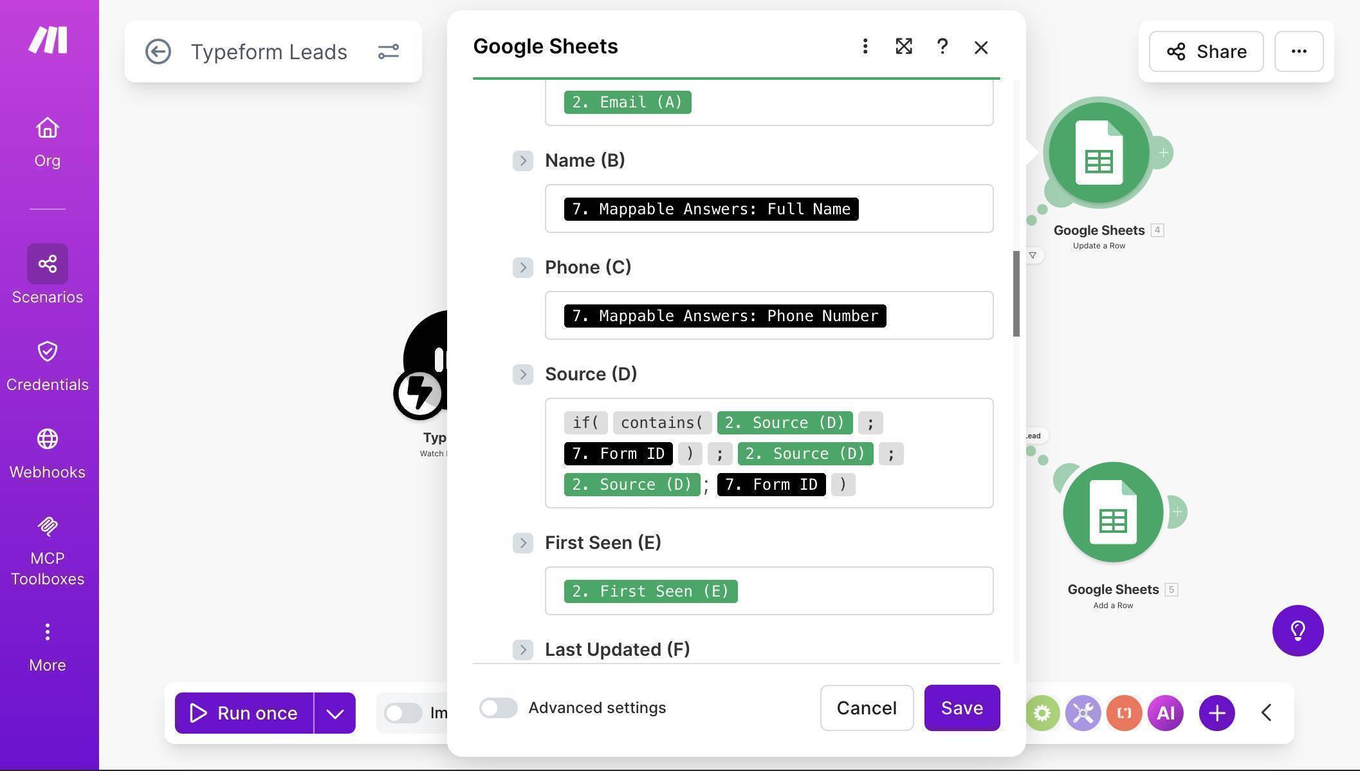Viewport: 1360px width, 771px height.
Task: Expand the Name (B) field section
Action: pyautogui.click(x=523, y=161)
